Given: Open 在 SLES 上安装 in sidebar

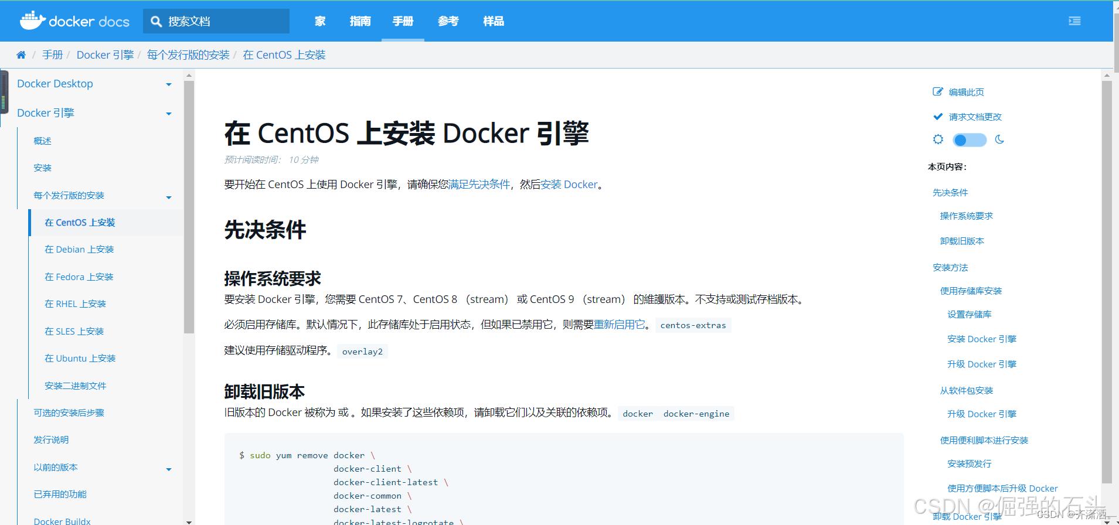Looking at the screenshot, I should [x=74, y=332].
